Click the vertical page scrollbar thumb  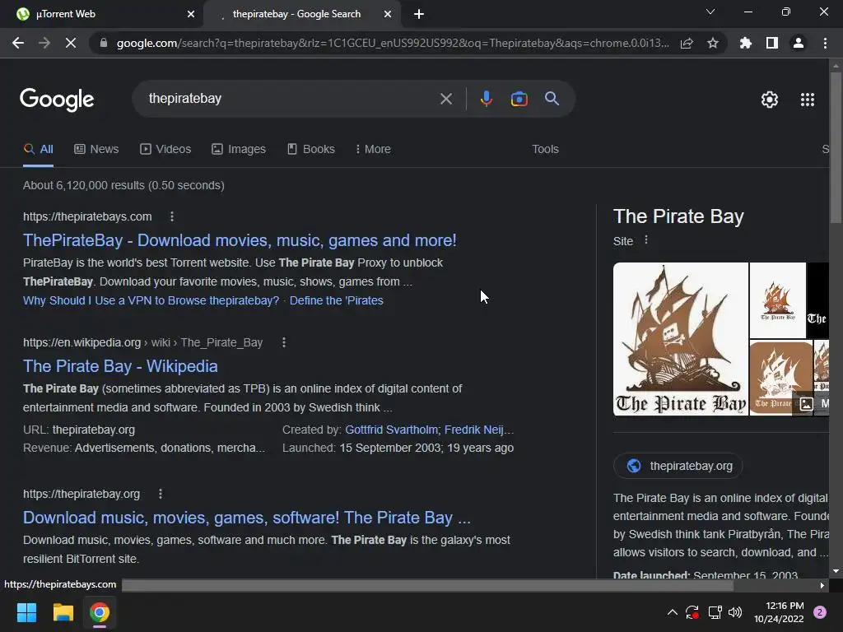point(836,146)
